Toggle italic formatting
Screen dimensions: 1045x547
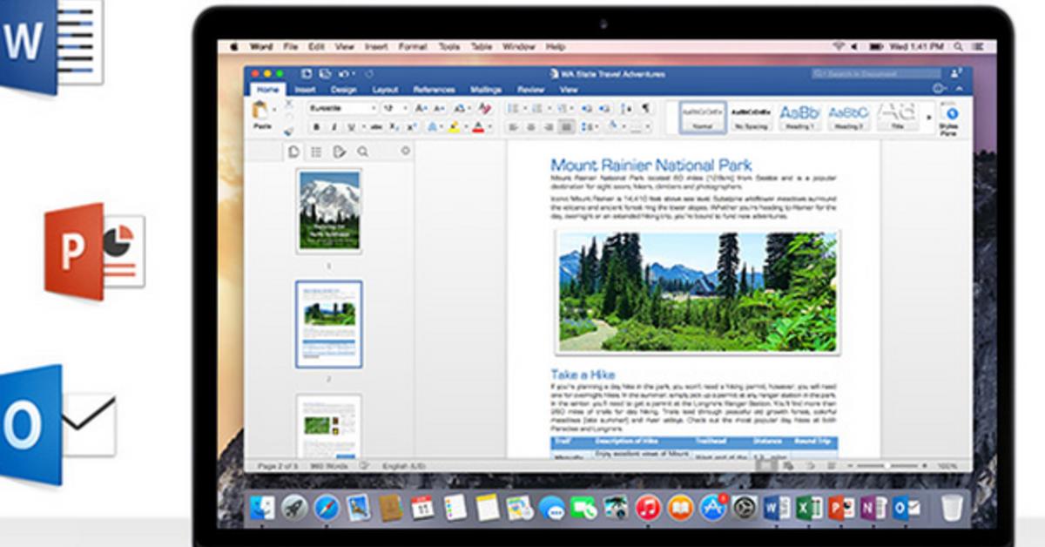(x=333, y=127)
